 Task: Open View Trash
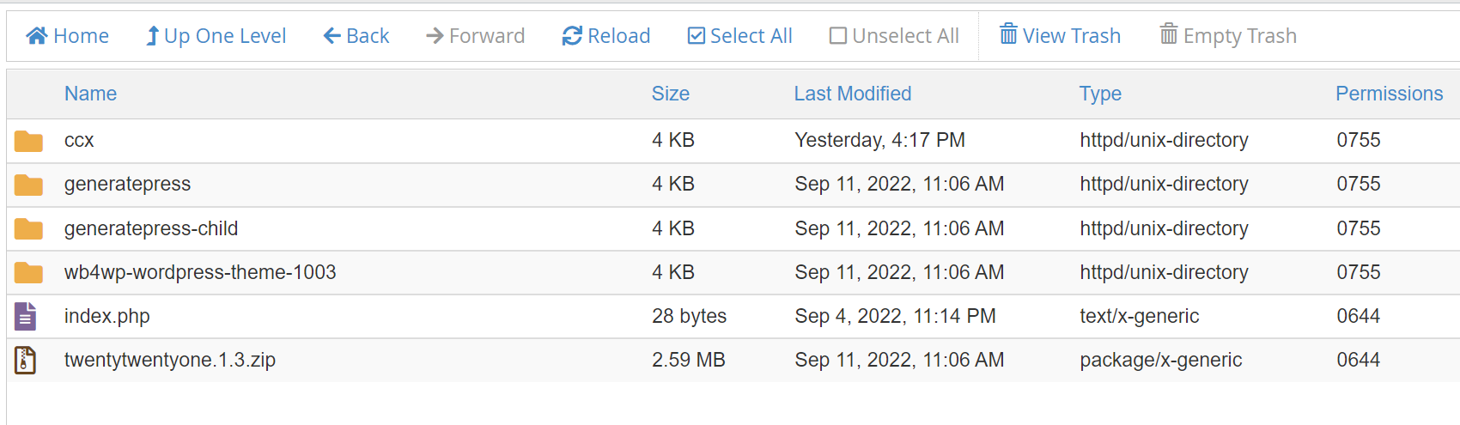click(1061, 36)
